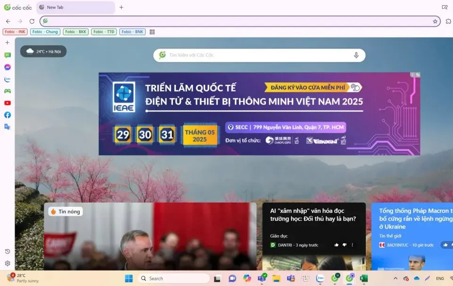The width and height of the screenshot is (453, 286).
Task: Open the Fobic - Chung bookmark
Action: click(45, 32)
